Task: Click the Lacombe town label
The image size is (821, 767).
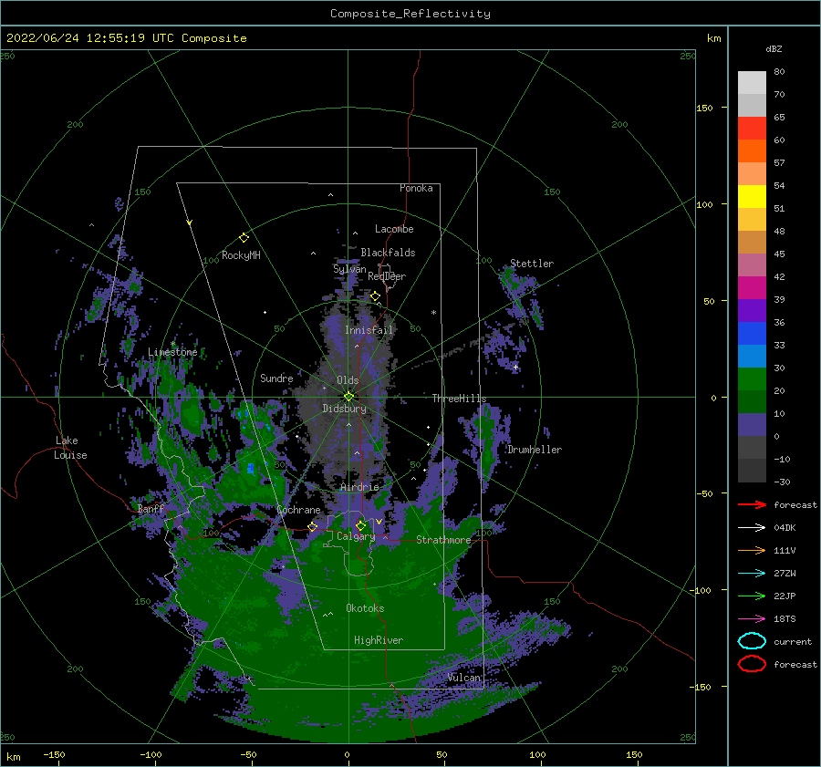Action: 394,229
